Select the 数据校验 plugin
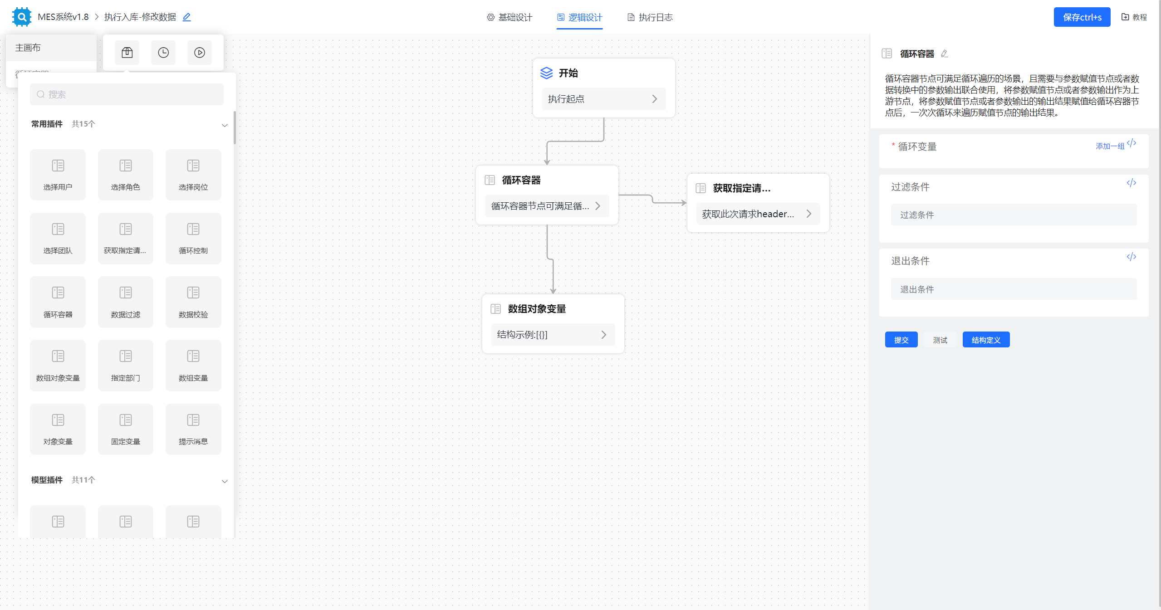Image resolution: width=1161 pixels, height=610 pixels. point(193,302)
